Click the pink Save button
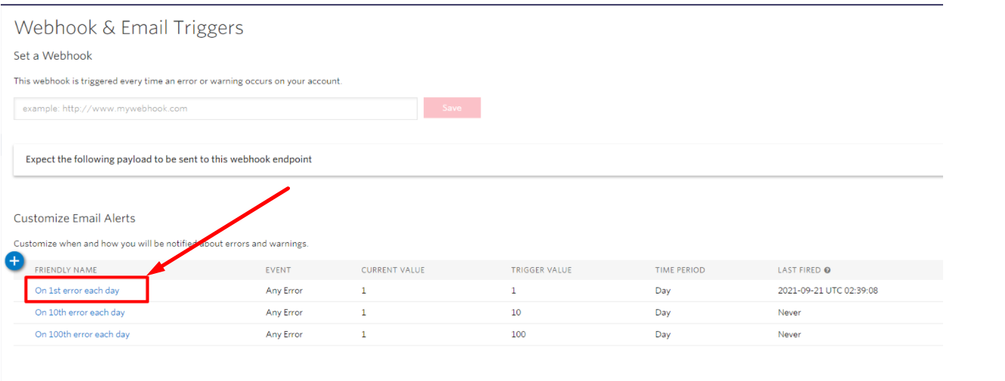 click(452, 108)
